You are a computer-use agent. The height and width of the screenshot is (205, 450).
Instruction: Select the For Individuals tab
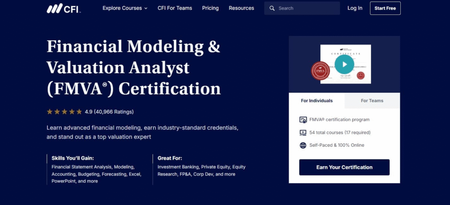pyautogui.click(x=317, y=101)
